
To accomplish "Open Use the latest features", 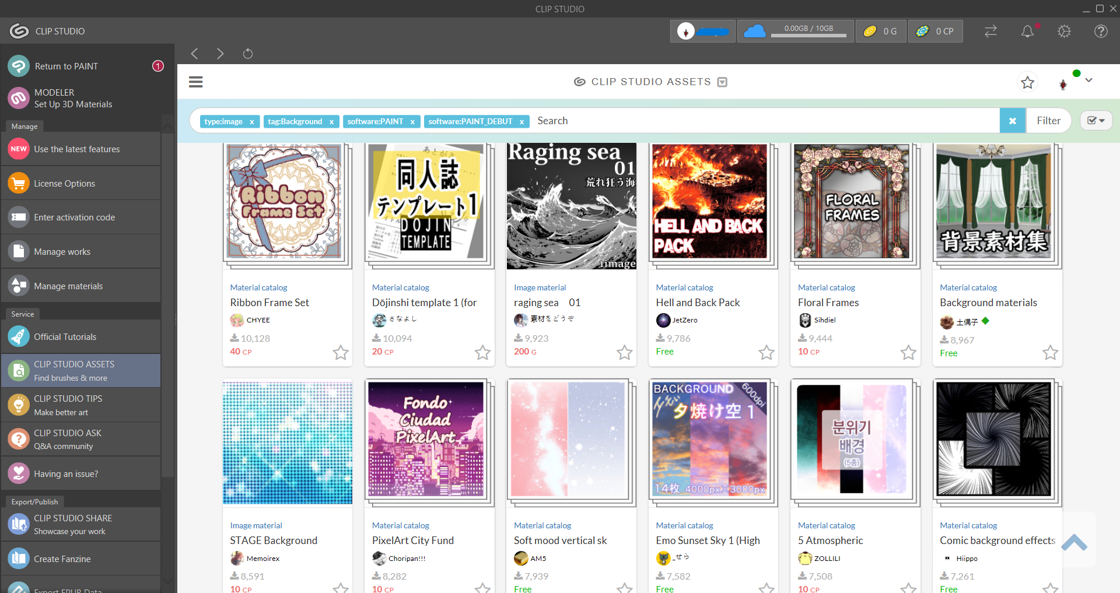I will [x=80, y=149].
